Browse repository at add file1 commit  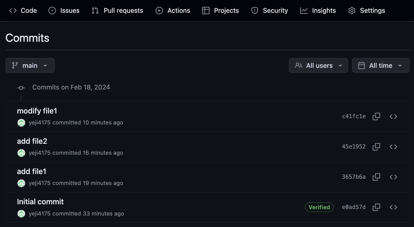pos(393,177)
